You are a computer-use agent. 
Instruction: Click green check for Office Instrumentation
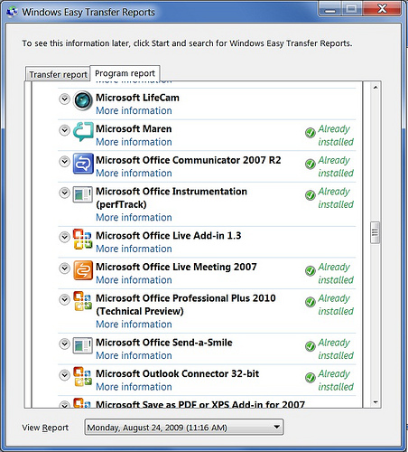(x=311, y=195)
